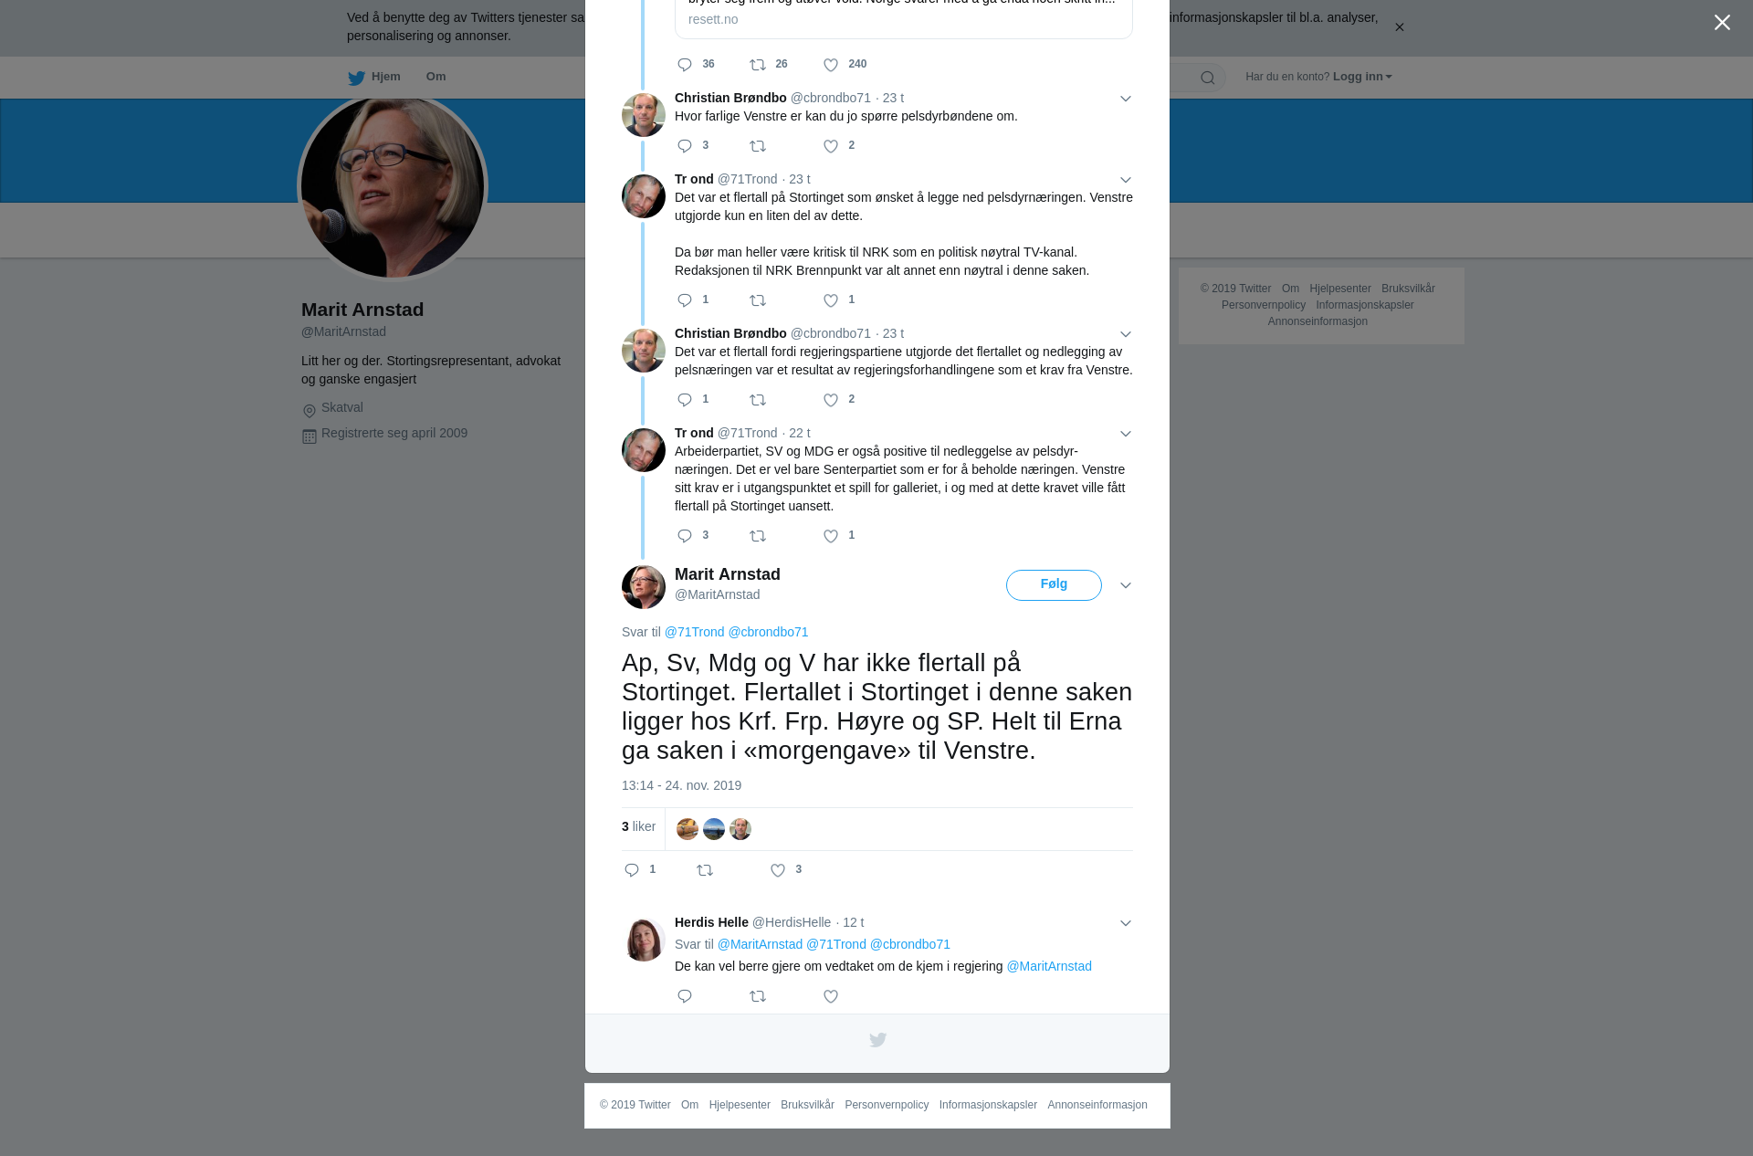Open options chevron on Marit Arnstad's tweet
Image resolution: width=1753 pixels, height=1156 pixels.
click(1126, 585)
